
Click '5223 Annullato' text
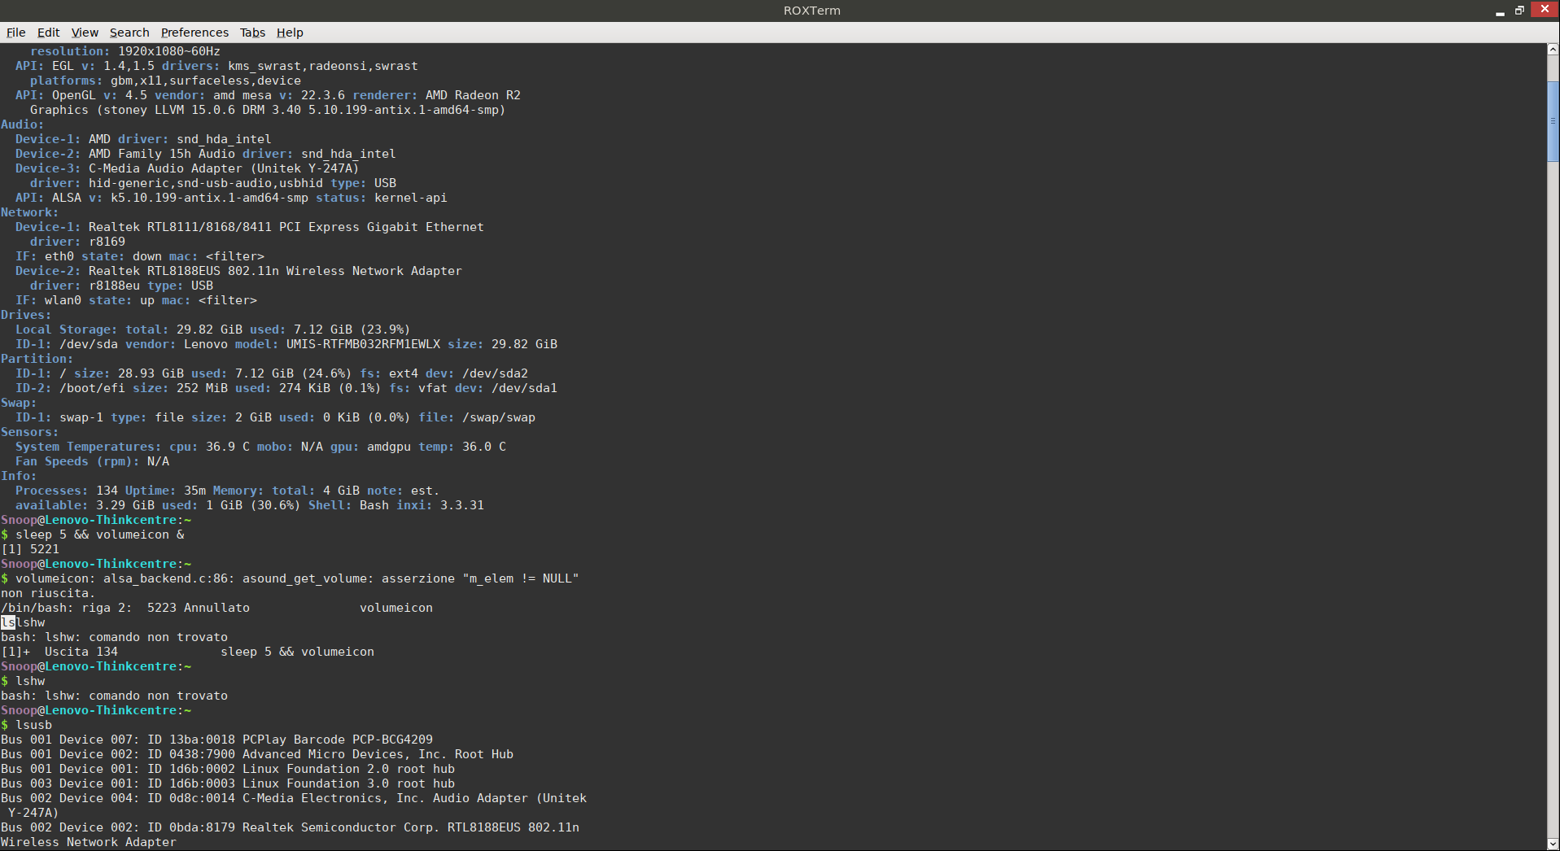199,608
